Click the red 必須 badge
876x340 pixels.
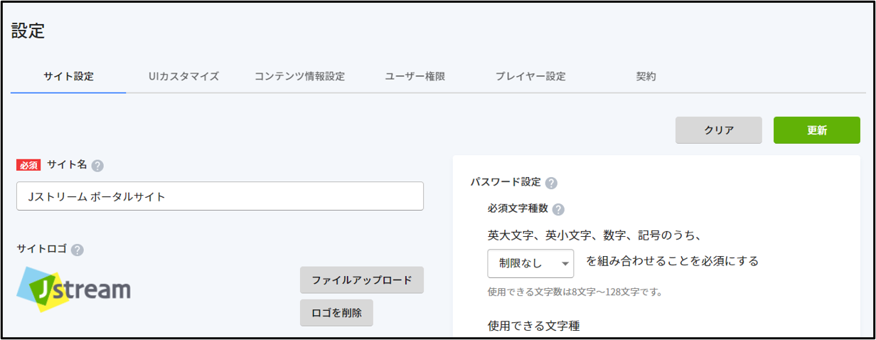click(28, 165)
